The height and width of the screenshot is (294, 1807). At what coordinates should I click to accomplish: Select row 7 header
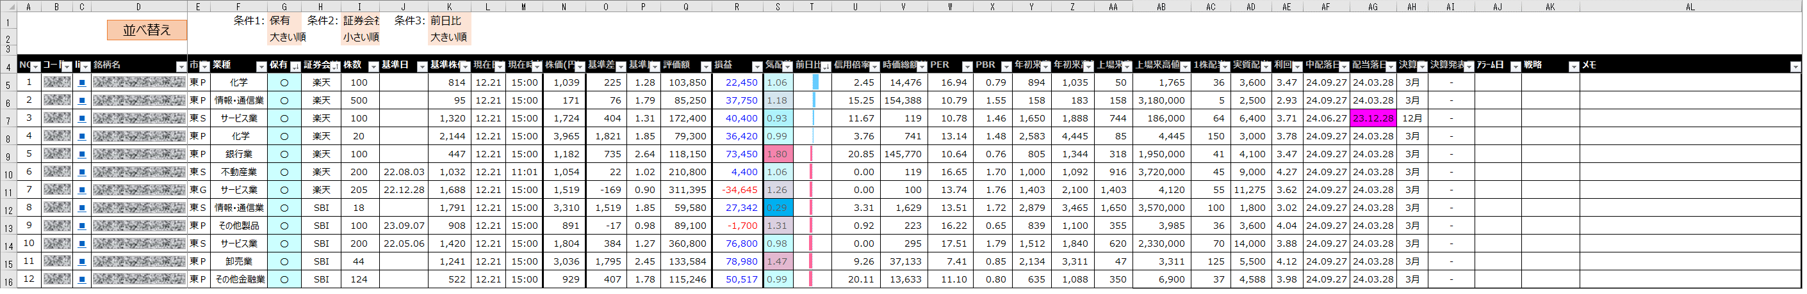(8, 118)
